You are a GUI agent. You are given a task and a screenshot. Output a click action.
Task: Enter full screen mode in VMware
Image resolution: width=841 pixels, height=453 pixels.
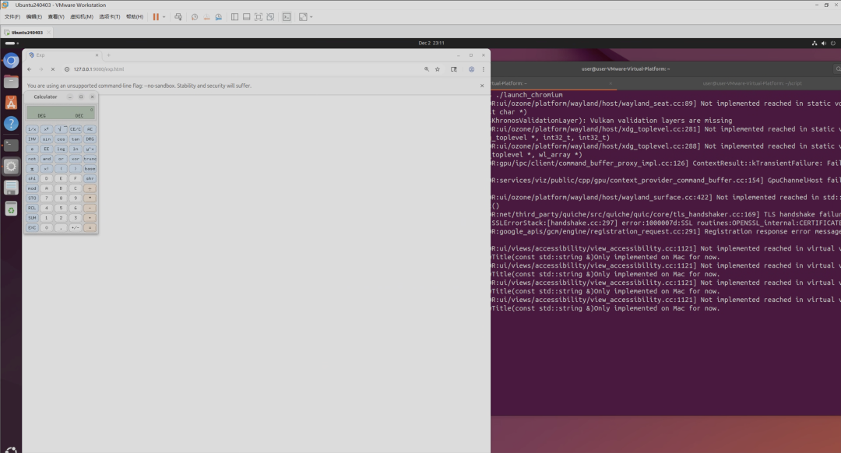[258, 17]
